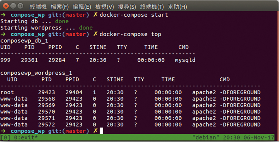Click the mysqld command entry
Image resolution: width=279 pixels, height=142 pixels.
(185, 60)
